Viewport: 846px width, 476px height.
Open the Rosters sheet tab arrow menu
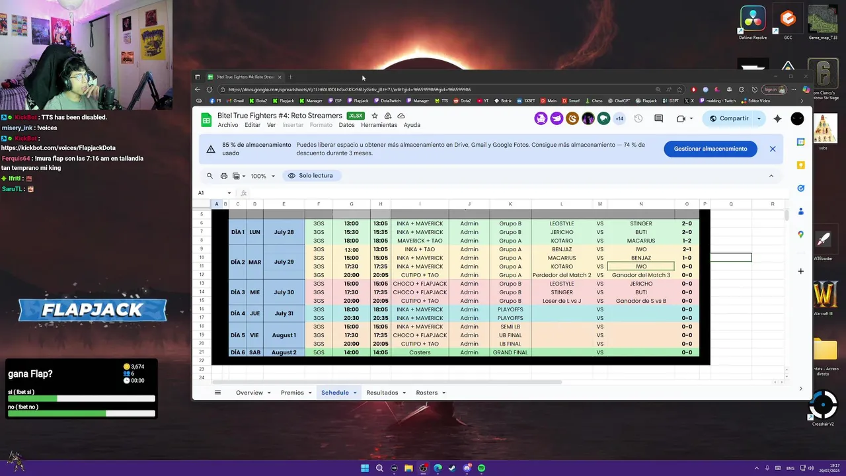coord(443,393)
